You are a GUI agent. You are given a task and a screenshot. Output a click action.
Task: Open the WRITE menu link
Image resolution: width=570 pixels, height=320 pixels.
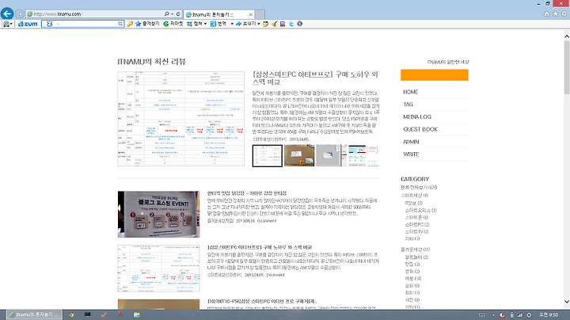point(411,154)
